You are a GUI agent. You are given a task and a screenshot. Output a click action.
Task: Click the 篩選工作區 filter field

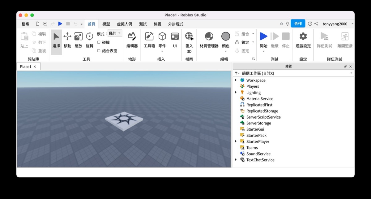[293, 73]
